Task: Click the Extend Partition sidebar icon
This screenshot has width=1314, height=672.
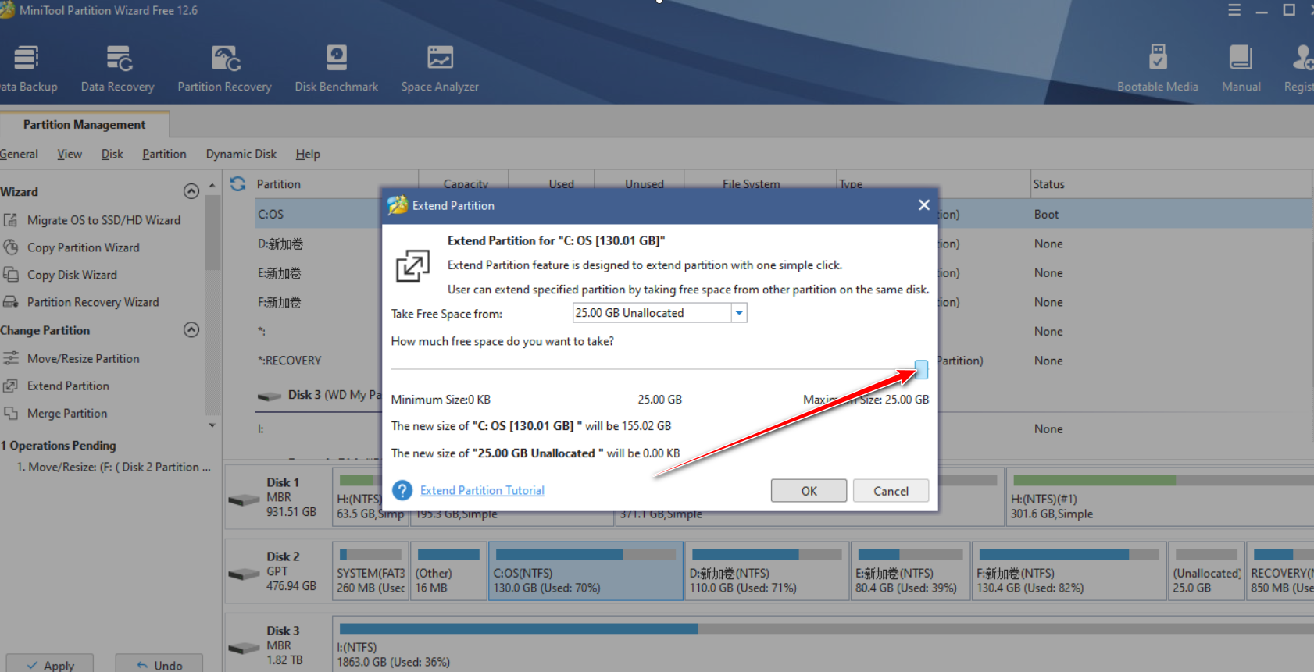Action: tap(11, 386)
